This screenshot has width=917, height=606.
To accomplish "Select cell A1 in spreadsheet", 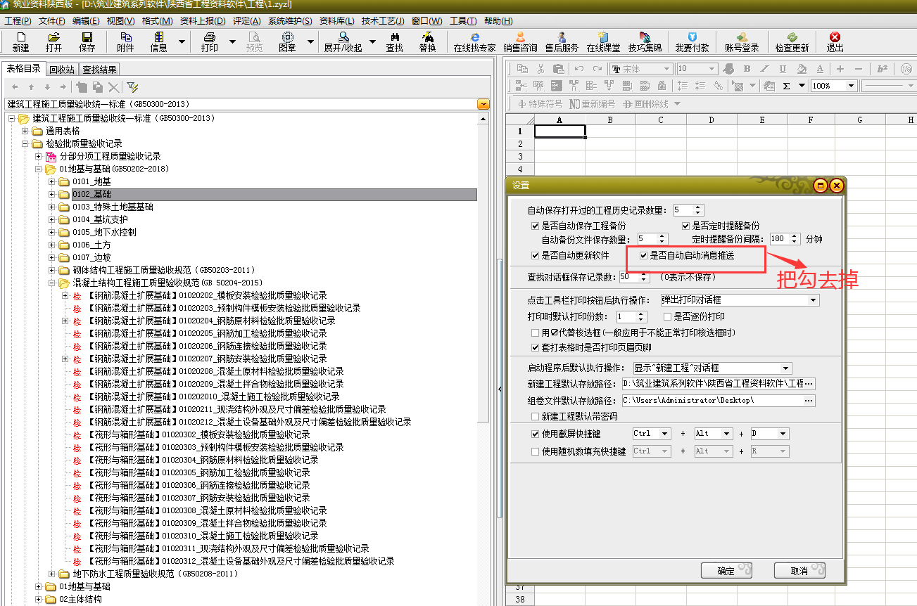I will pyautogui.click(x=559, y=131).
